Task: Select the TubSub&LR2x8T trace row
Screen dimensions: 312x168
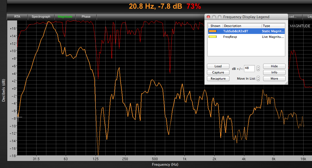Action: coord(246,31)
